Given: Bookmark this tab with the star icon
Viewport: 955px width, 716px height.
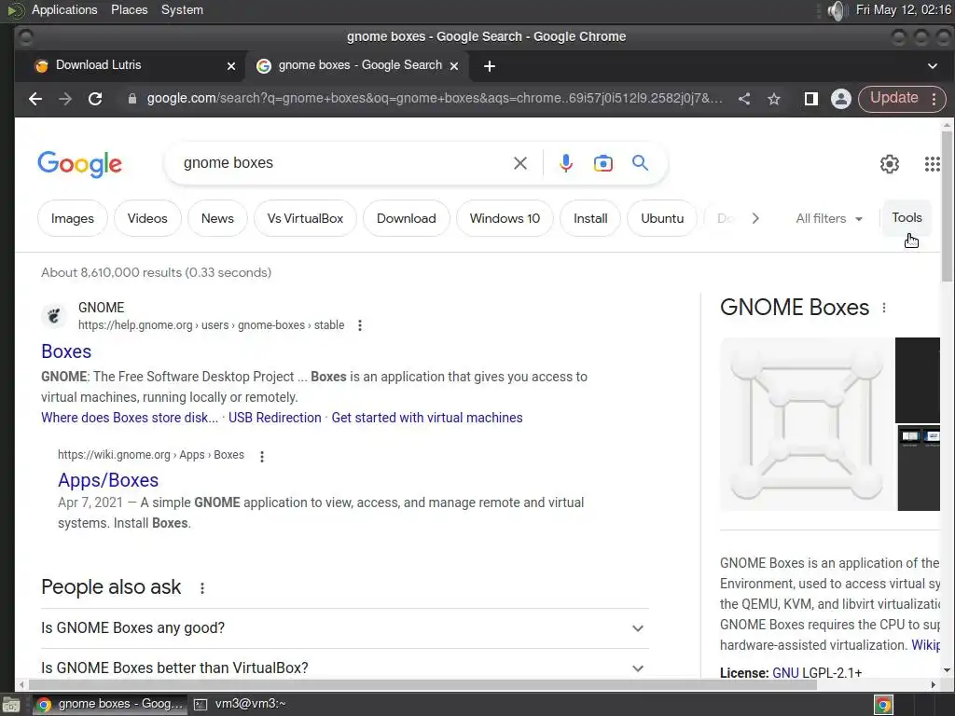Looking at the screenshot, I should click(x=773, y=99).
